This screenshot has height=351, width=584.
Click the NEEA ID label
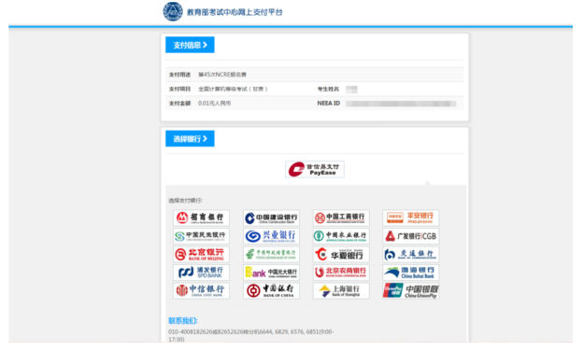click(x=329, y=103)
